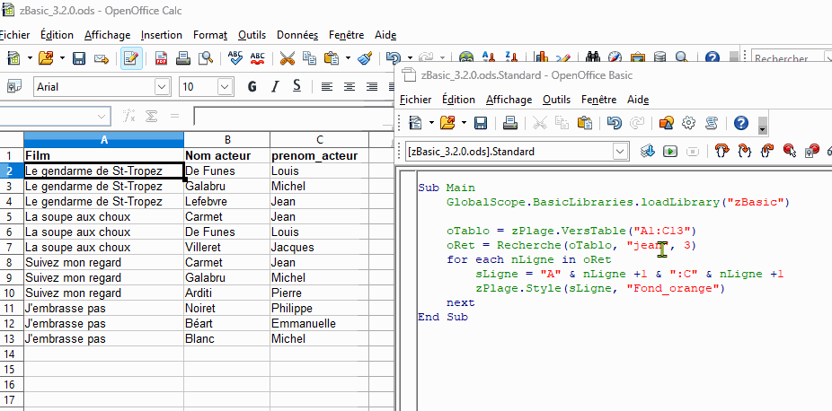Viewport: 832px width, 411px height.
Task: Click the Print icon in the Basic IDE toolbar
Action: [x=509, y=123]
